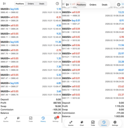Viewport: 124px width, 128px height.
Task: Tap Swap 18.90 in left summary
Action: (x=31, y=106)
